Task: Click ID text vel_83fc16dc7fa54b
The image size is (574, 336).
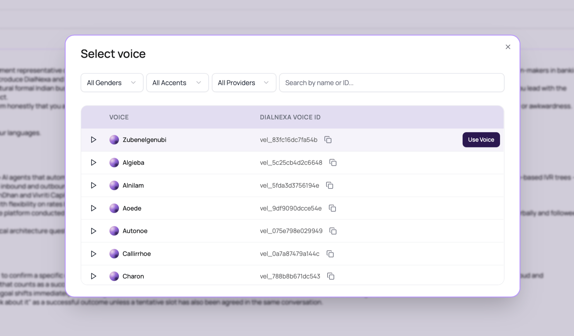Action: tap(289, 140)
